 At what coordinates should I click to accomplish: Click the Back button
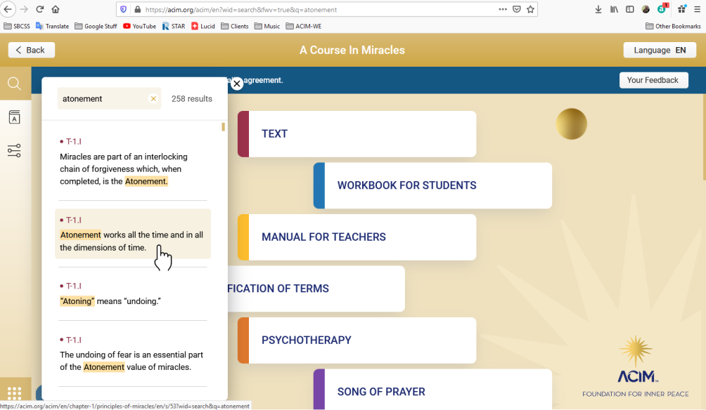(x=32, y=50)
